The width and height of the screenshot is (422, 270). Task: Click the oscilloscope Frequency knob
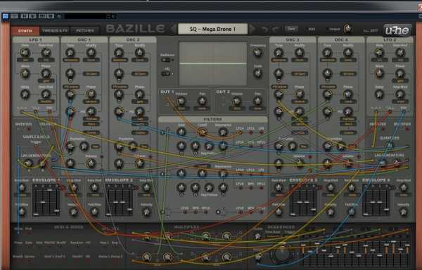257,53
